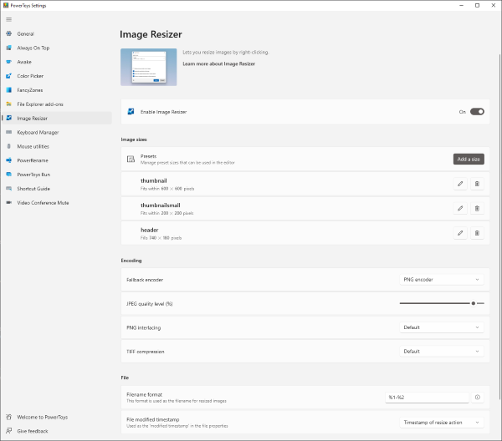Open the hamburger navigation menu

coord(8,19)
